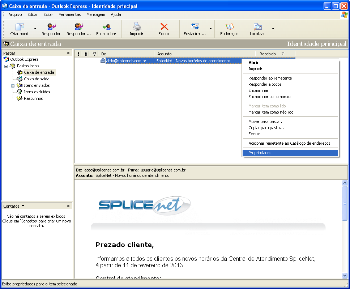
Task: Sort by the attachment paperclip column
Action: pos(86,54)
